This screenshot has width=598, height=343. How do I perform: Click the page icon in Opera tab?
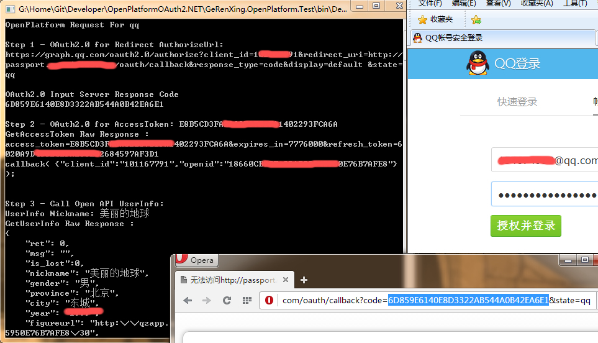(183, 280)
